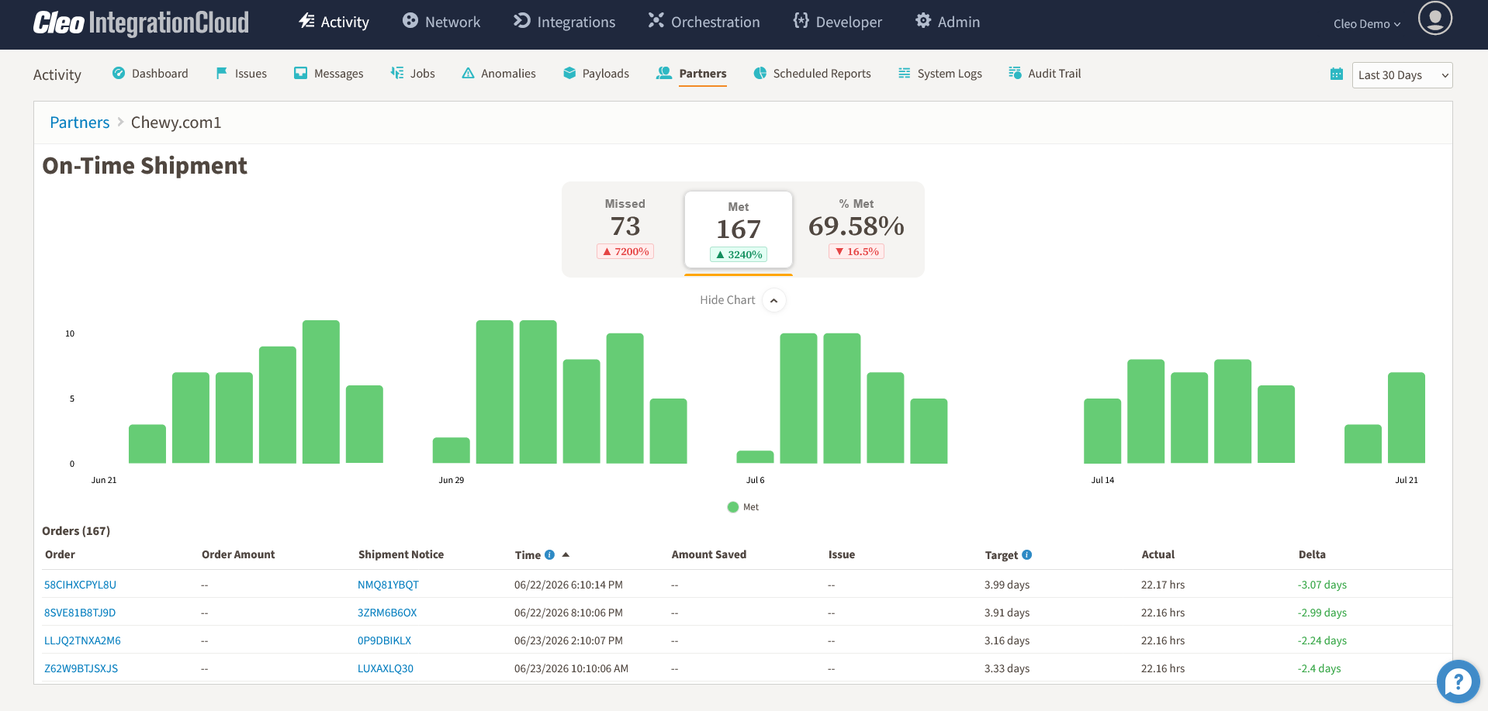This screenshot has height=711, width=1488.
Task: Go to the Jobs tab
Action: point(413,74)
